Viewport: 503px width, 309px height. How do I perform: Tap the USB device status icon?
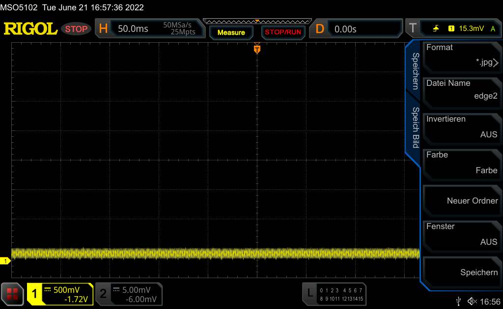point(458,301)
